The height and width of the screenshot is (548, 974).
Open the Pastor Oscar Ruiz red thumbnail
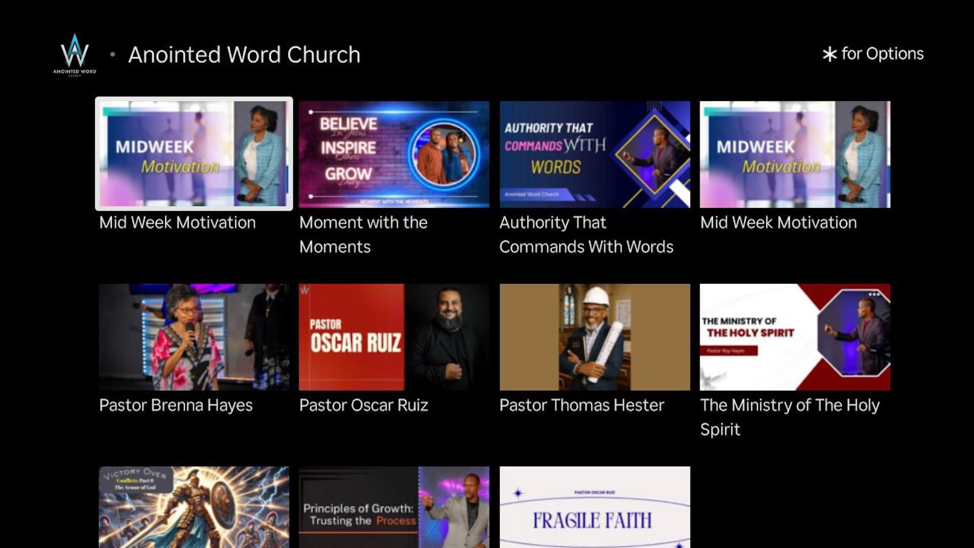[x=394, y=337]
